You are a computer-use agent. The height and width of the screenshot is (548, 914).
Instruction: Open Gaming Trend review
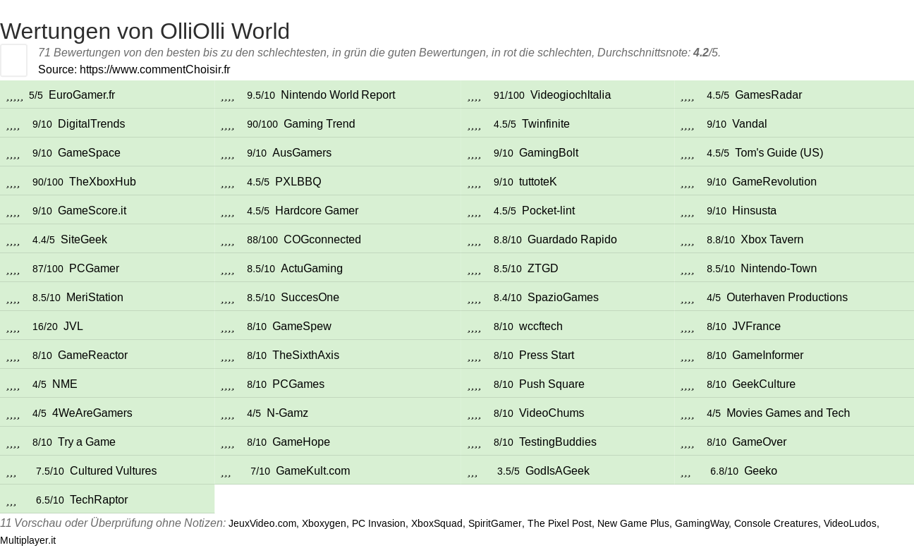(319, 124)
